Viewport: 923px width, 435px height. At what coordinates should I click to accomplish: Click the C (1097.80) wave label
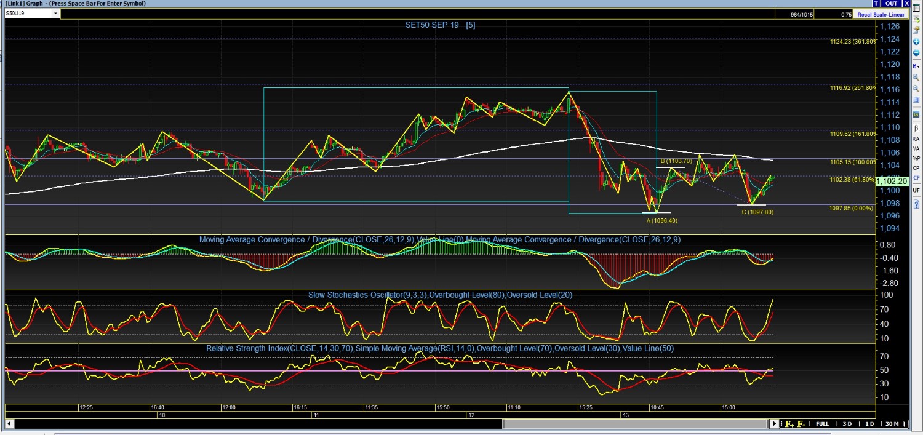click(x=757, y=212)
